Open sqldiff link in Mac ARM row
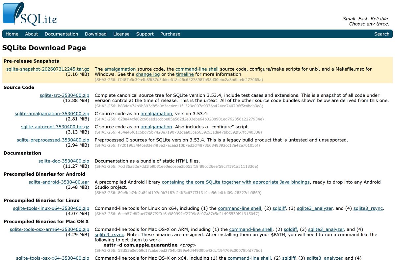This screenshot has width=395, height=260. (291, 229)
